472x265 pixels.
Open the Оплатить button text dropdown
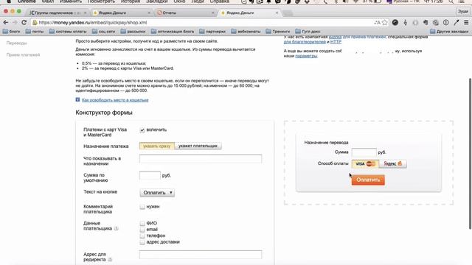click(x=157, y=193)
